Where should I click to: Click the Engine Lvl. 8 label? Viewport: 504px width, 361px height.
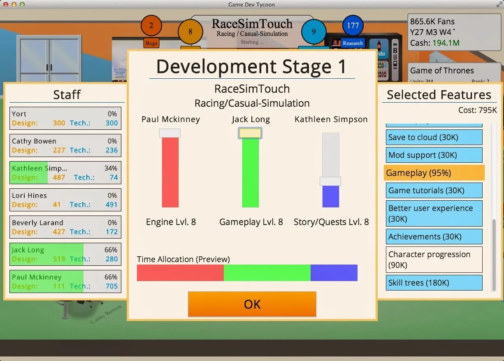(x=171, y=222)
